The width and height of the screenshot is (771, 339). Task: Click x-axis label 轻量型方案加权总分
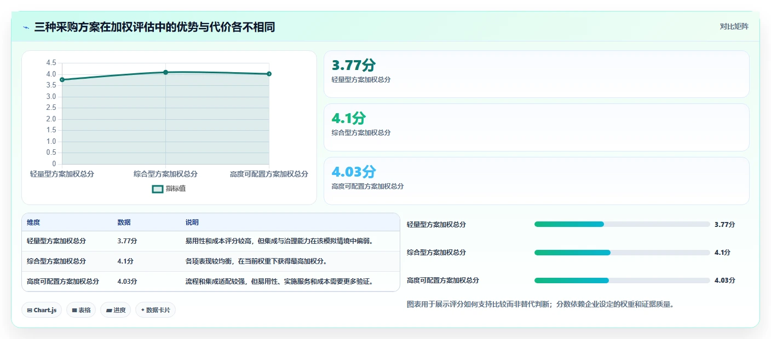[62, 174]
